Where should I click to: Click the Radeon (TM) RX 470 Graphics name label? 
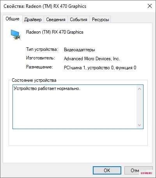pyautogui.click(x=55, y=32)
